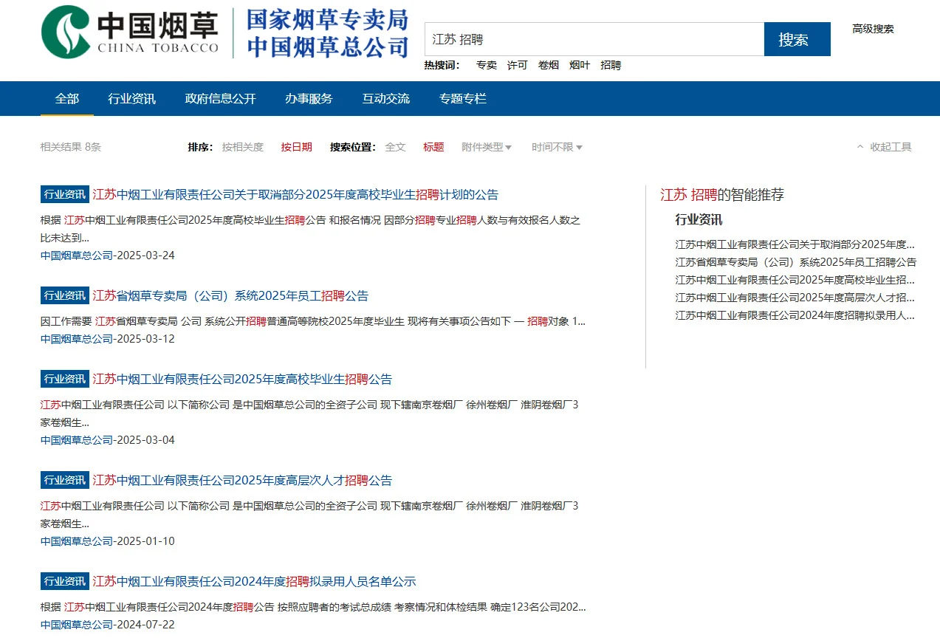Screen dimensions: 940x638
Task: Sort results by 按日期
Action: 296,146
